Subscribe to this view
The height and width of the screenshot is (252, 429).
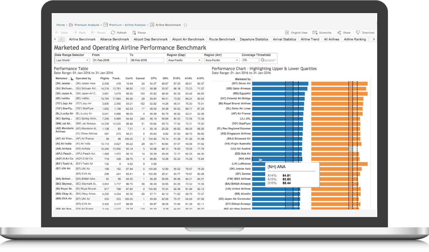[x=322, y=33]
